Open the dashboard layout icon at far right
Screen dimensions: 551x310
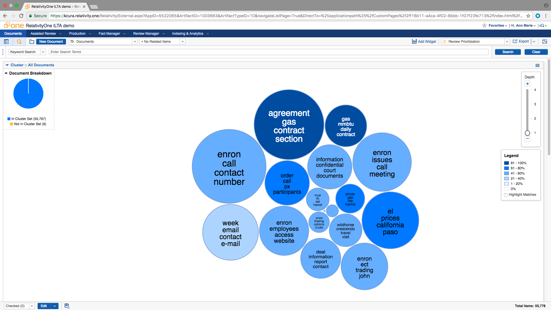(x=544, y=42)
